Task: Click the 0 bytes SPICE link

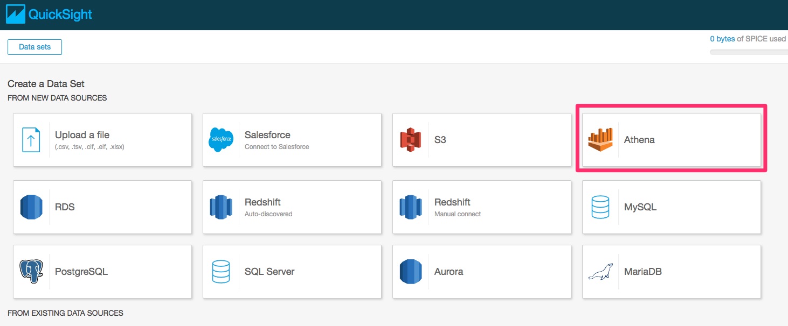Action: pos(722,39)
